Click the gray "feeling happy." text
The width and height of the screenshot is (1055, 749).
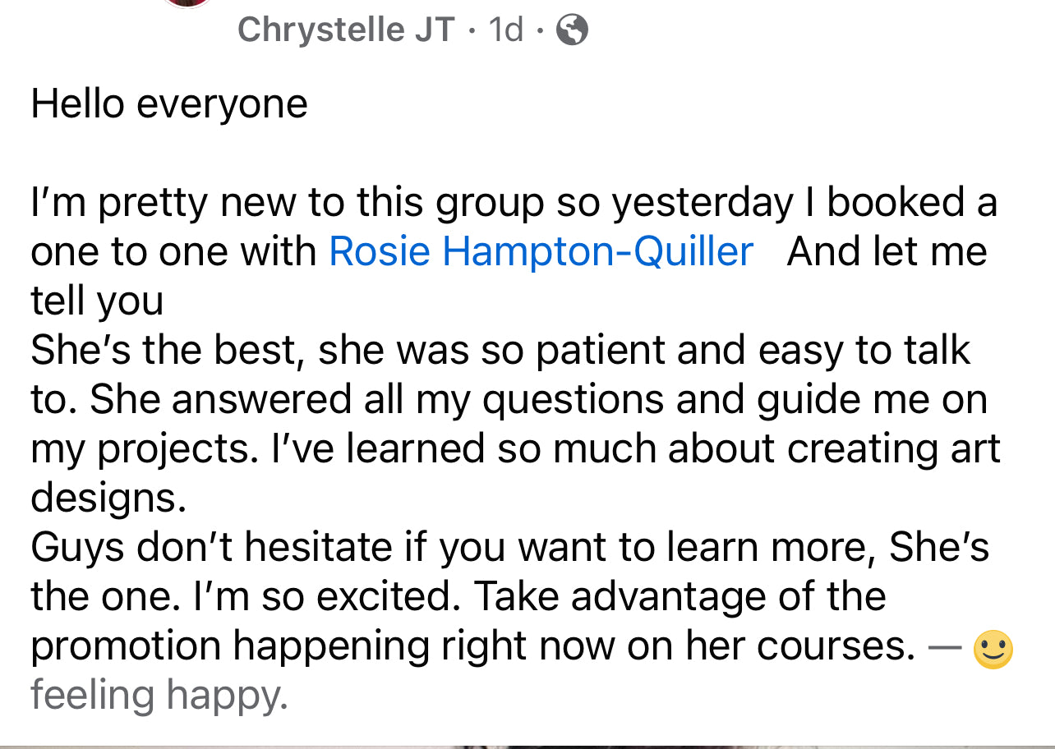tap(159, 696)
